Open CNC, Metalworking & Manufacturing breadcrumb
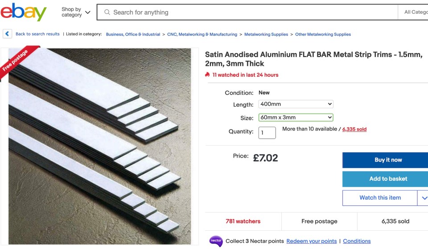The image size is (428, 249). tap(202, 34)
